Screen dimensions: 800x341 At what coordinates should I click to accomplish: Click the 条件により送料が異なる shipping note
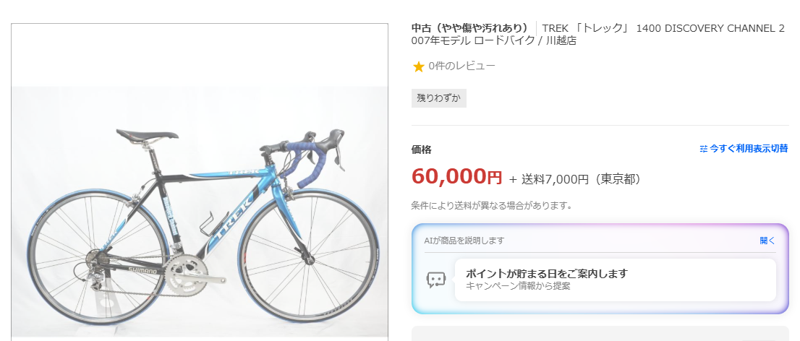click(491, 205)
